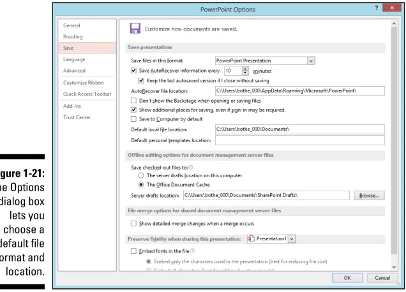Click info icon beside Save checked-out files to
Screen dimensions: 406x292
(x=191, y=167)
